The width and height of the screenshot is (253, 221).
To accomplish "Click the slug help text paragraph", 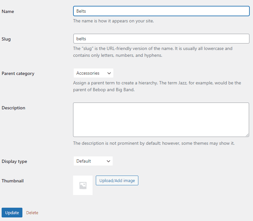I will pyautogui.click(x=153, y=52).
